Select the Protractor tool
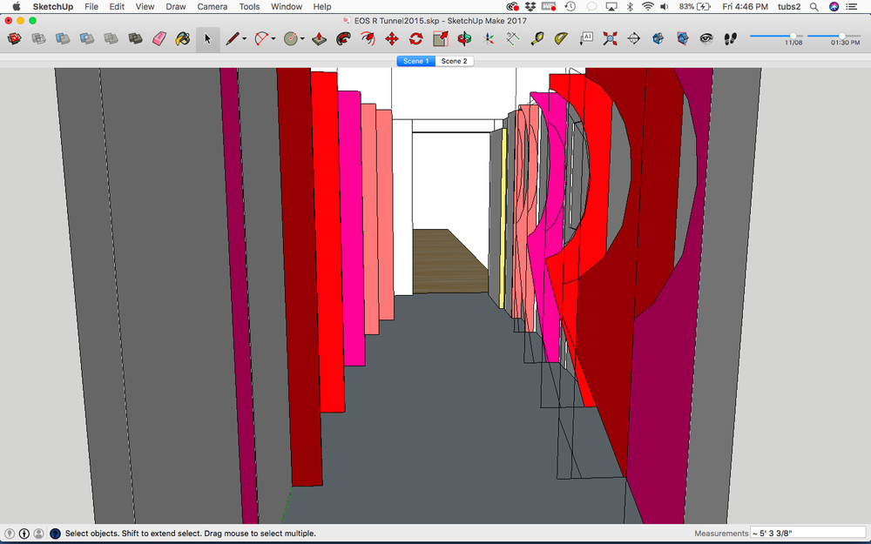The height and width of the screenshot is (544, 871). (562, 39)
